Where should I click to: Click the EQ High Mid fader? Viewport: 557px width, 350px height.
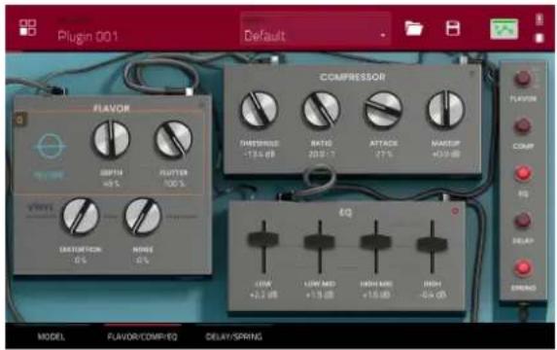376,242
